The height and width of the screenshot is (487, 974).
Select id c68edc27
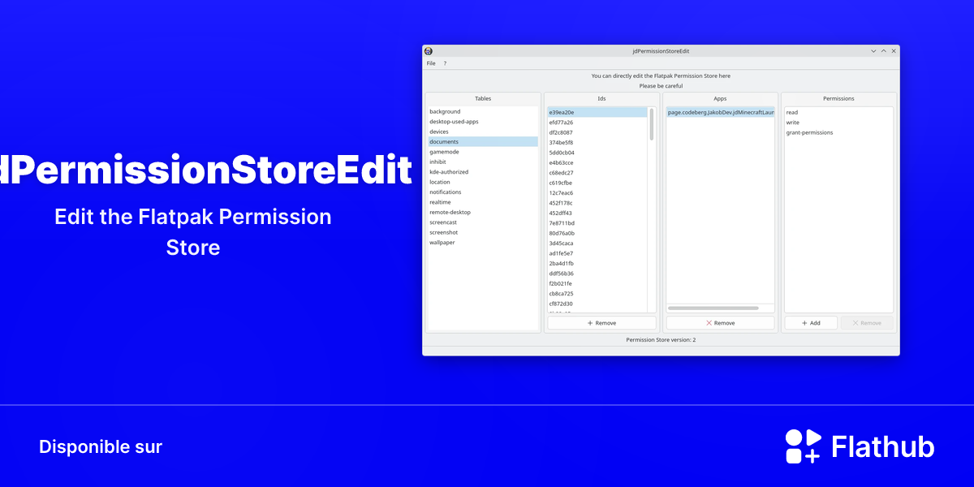coord(597,173)
